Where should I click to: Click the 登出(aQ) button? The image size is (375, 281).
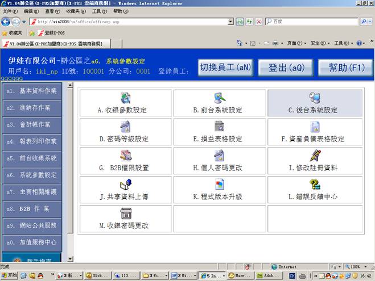tap(286, 68)
